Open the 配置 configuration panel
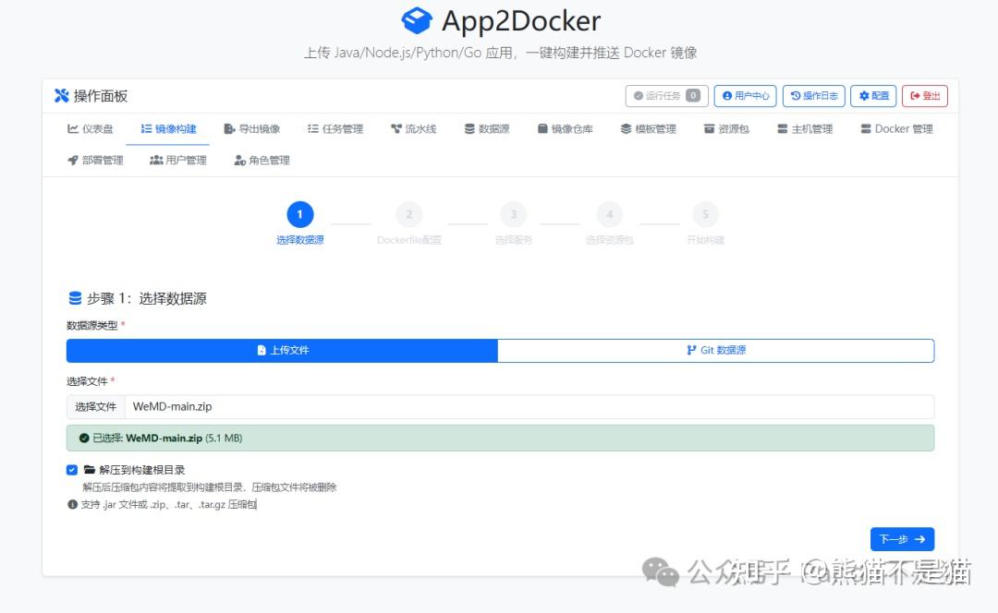This screenshot has width=998, height=613. 872,95
